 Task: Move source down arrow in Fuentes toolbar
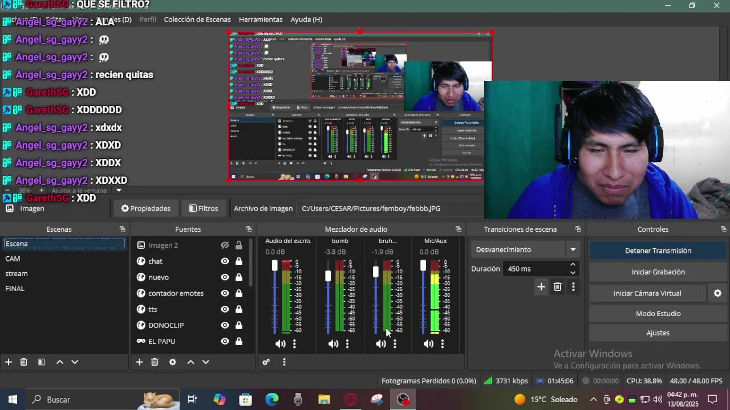[x=206, y=362]
